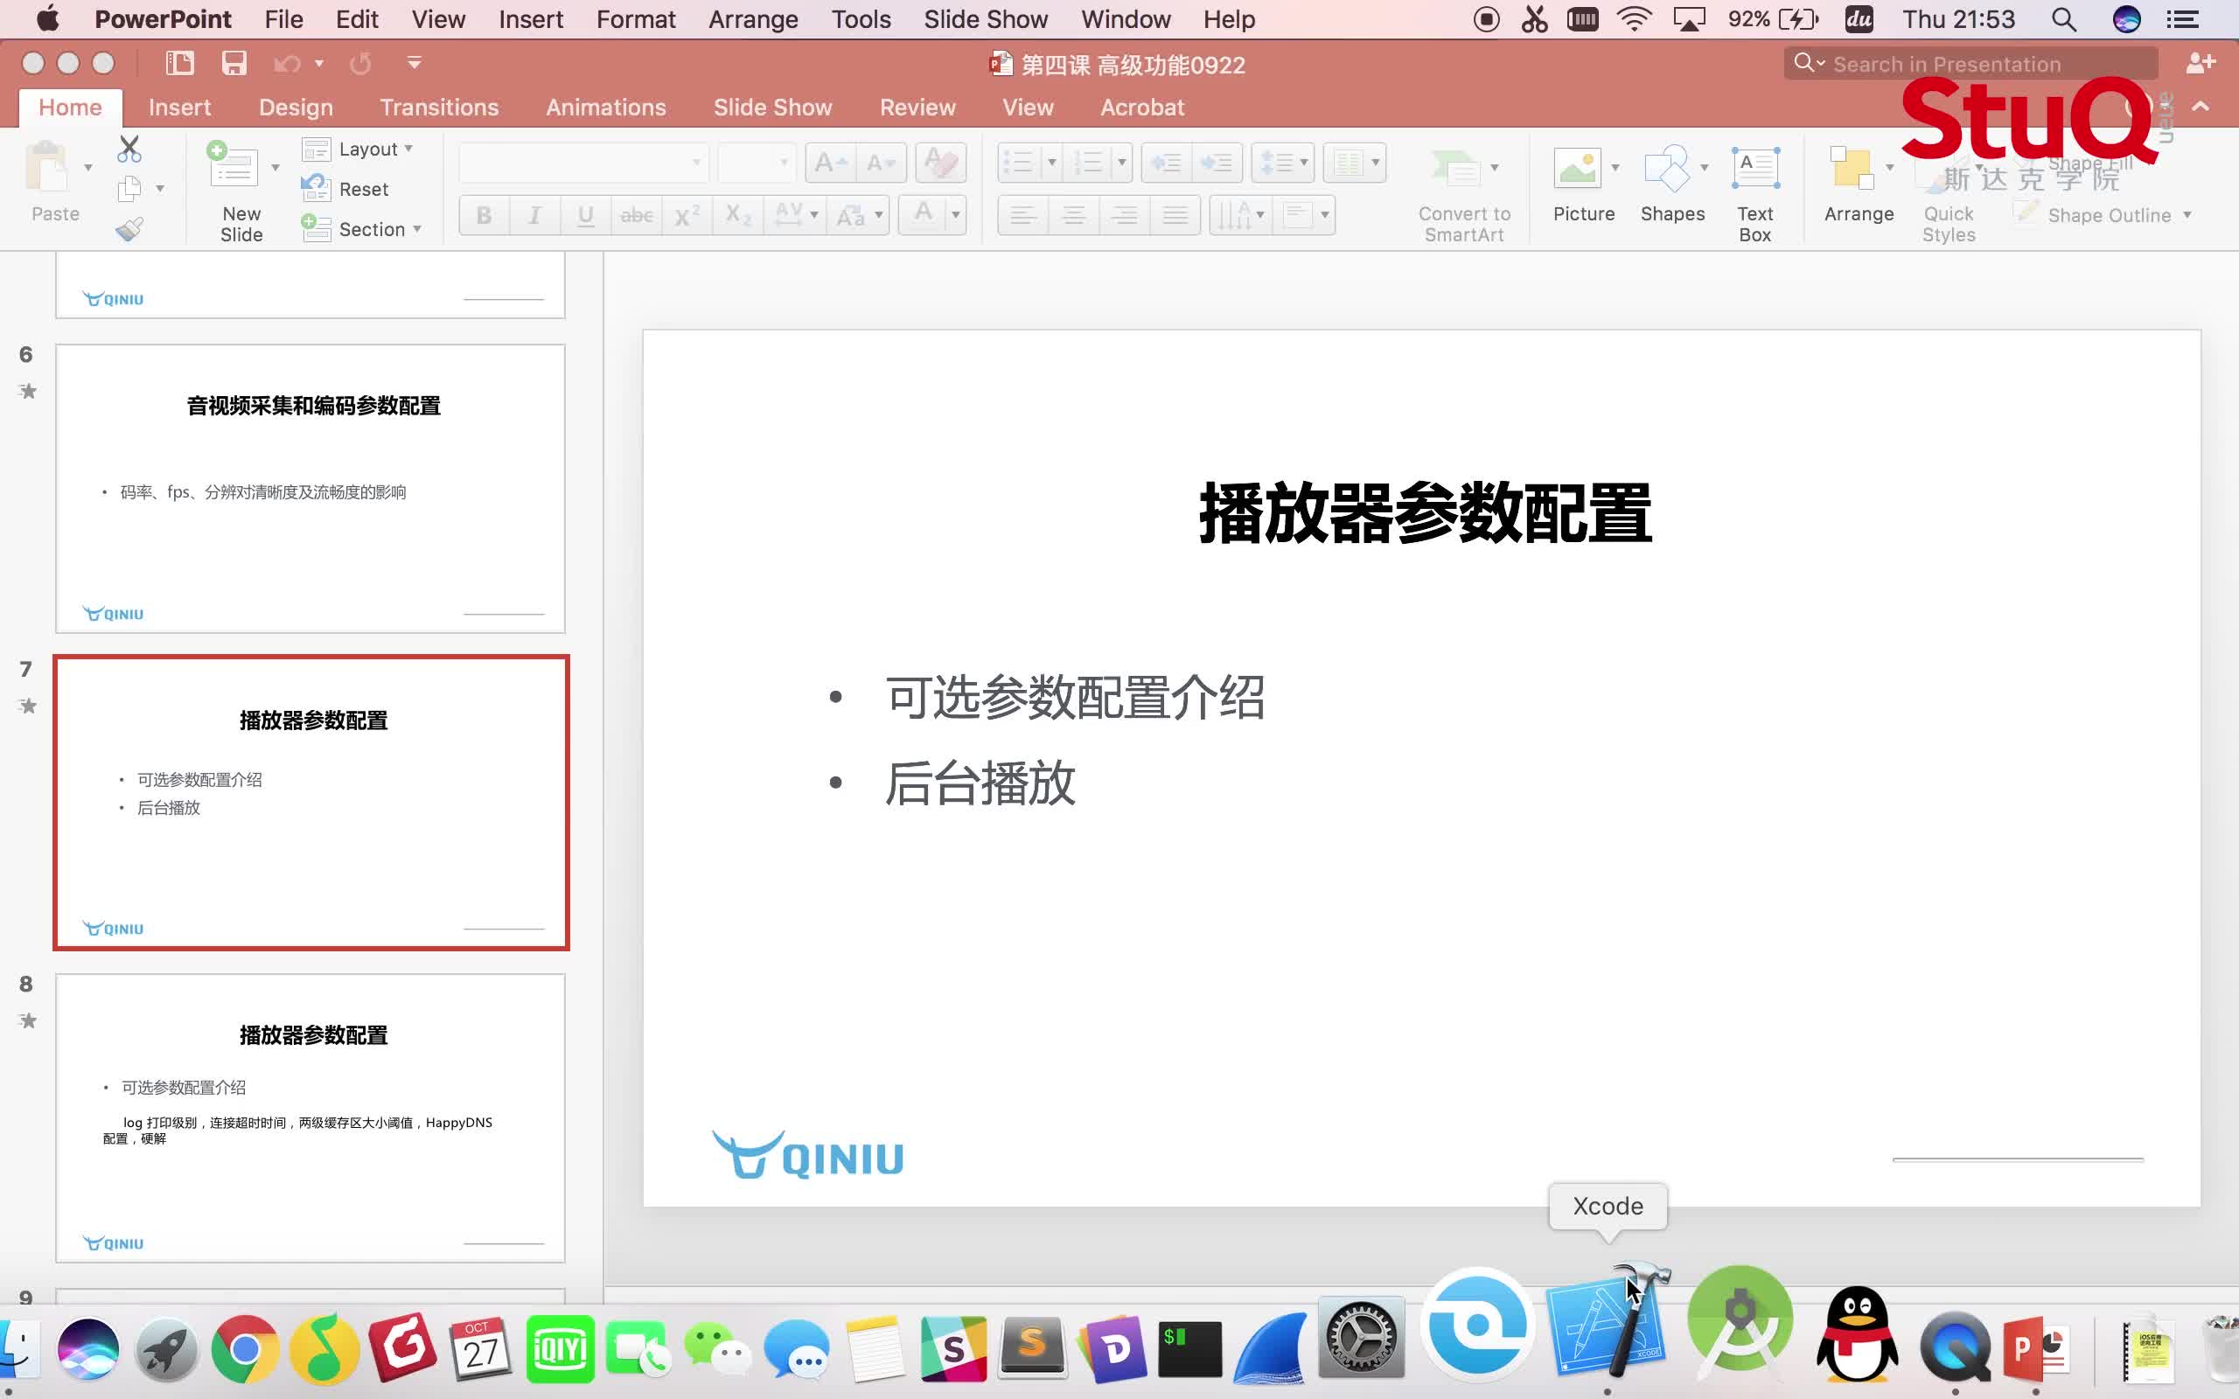2239x1399 pixels.
Task: Click the Share presentation icon
Action: pos(2200,63)
